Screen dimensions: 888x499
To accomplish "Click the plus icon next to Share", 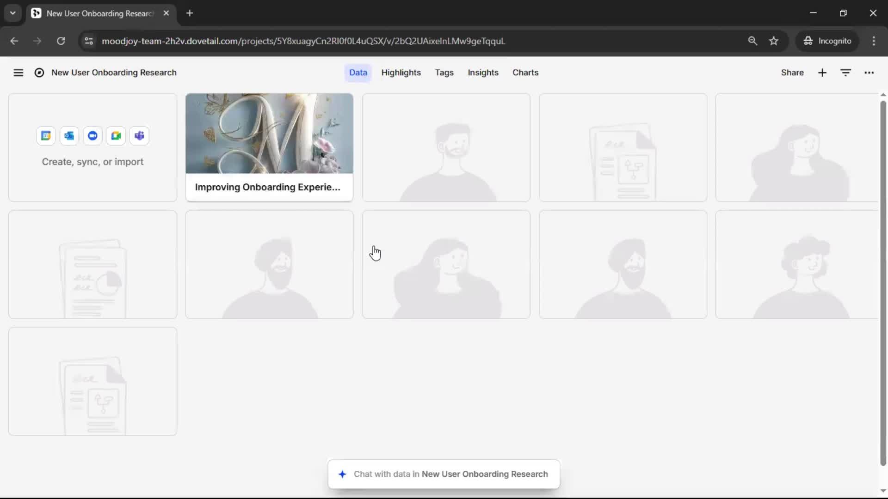I will 822,73.
